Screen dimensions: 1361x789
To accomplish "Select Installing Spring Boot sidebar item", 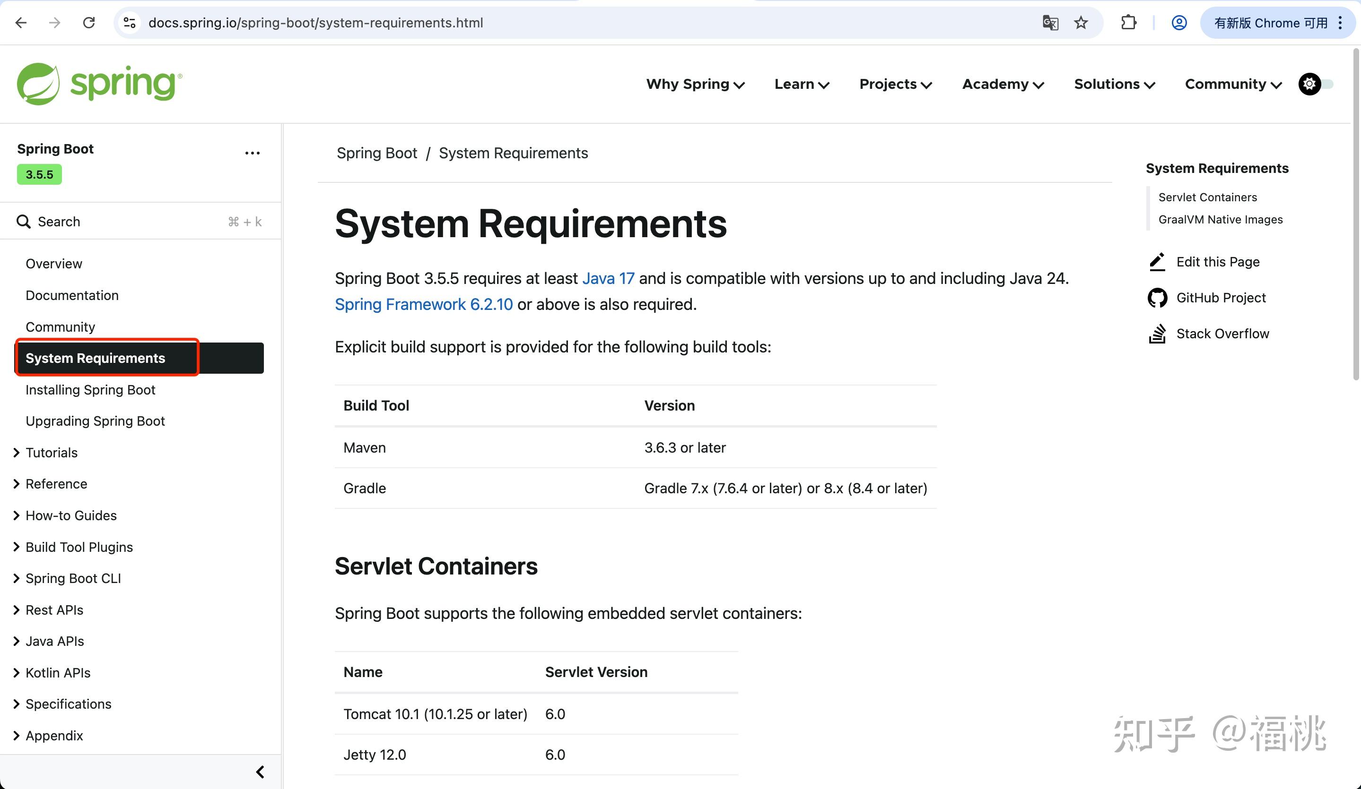I will (90, 390).
